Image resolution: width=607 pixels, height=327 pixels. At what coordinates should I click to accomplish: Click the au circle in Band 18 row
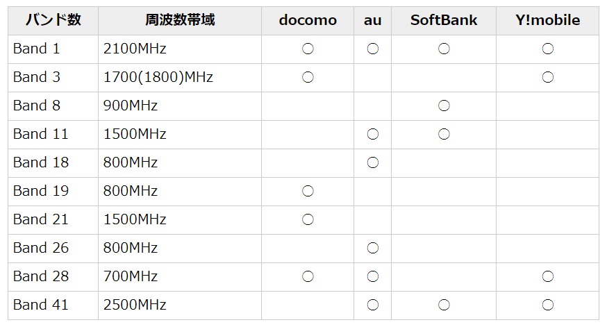372,162
